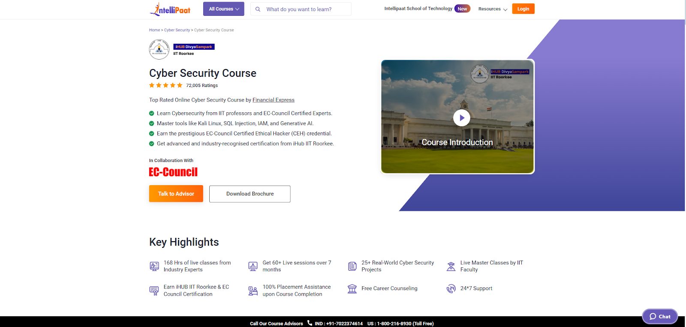Screen dimensions: 686x327
Task: Click the 60+ Live sessions icon
Action: pos(253,266)
